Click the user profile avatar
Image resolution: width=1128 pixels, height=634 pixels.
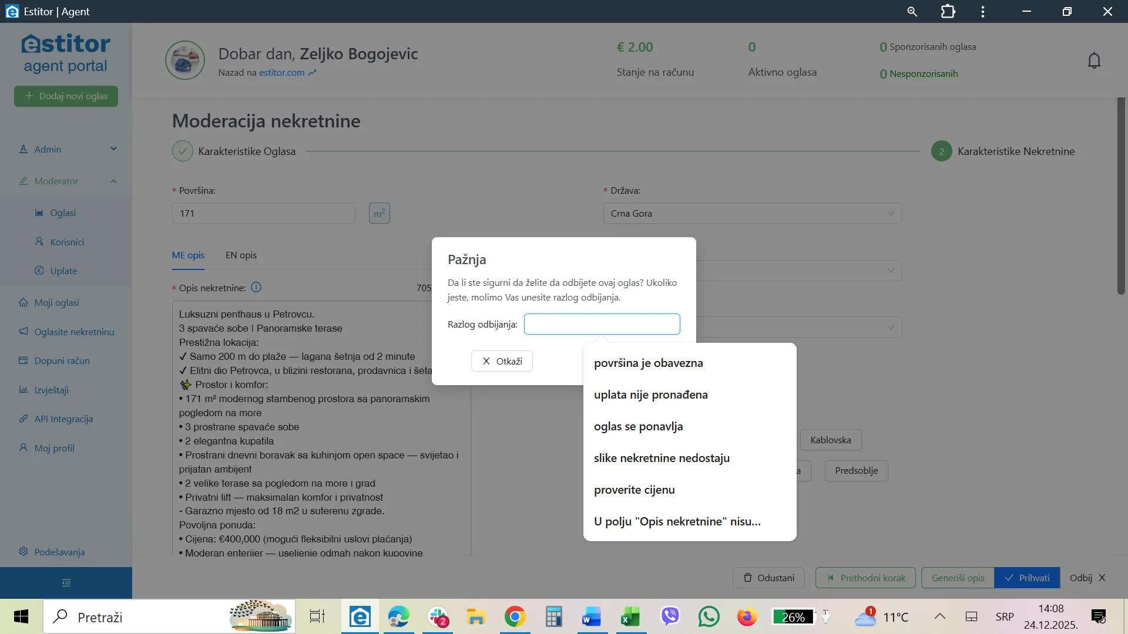(185, 60)
